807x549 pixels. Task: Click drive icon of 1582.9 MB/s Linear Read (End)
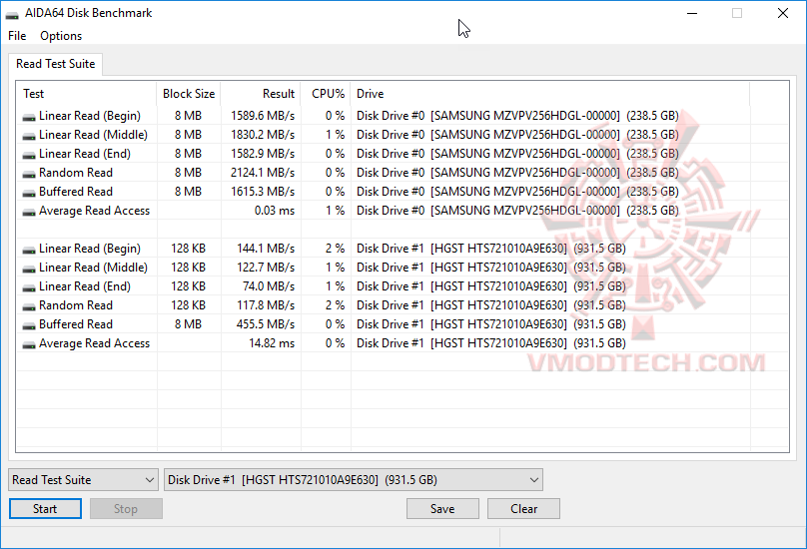point(29,155)
